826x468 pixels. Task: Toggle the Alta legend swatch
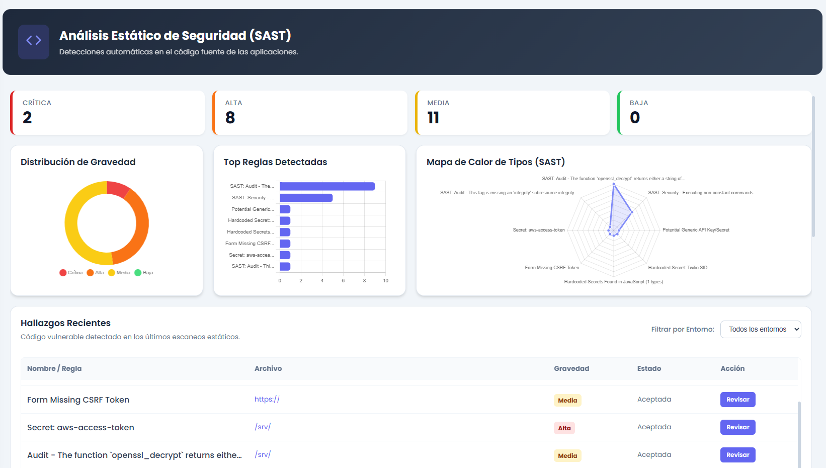[x=90, y=273]
